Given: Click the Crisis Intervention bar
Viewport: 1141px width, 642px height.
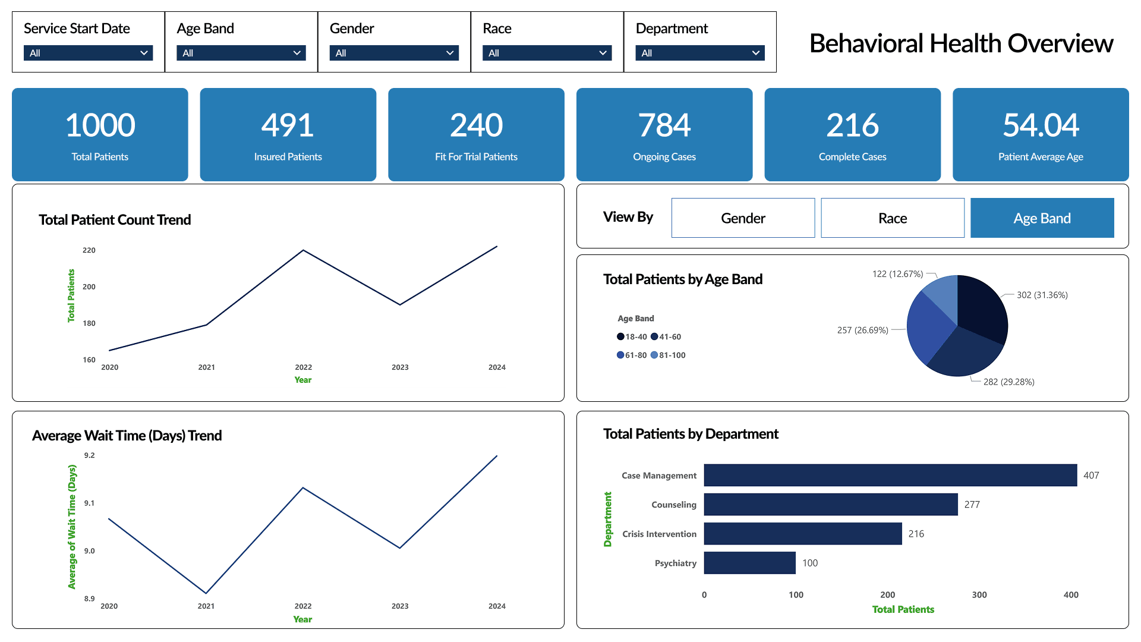Looking at the screenshot, I should tap(802, 534).
